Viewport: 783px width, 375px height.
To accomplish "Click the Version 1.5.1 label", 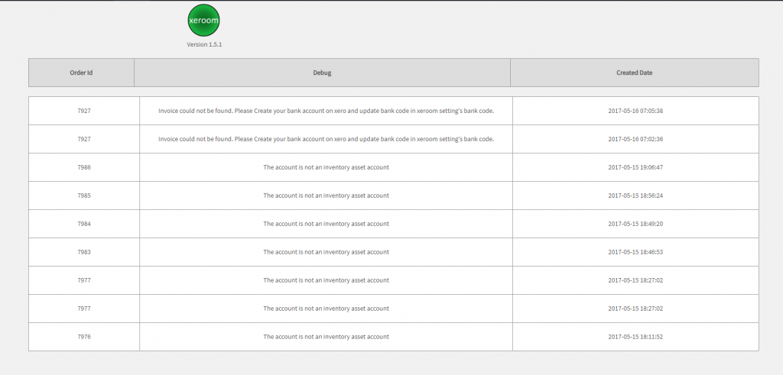I will (x=204, y=44).
